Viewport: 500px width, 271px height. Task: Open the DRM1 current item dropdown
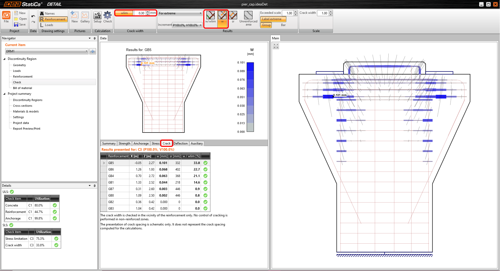[x=47, y=51]
